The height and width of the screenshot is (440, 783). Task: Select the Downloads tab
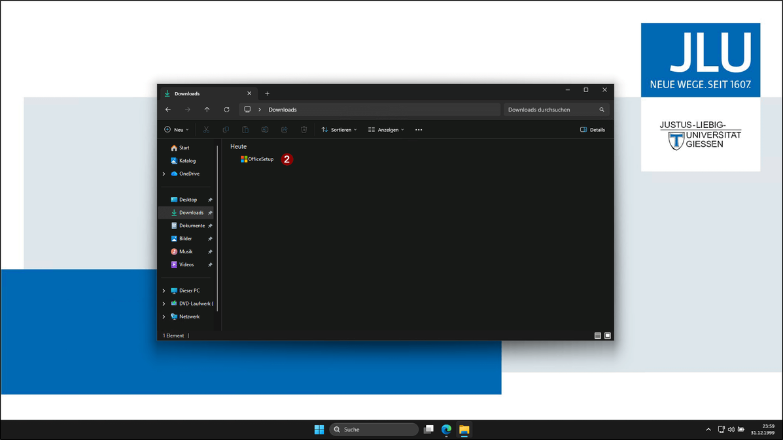(208, 94)
